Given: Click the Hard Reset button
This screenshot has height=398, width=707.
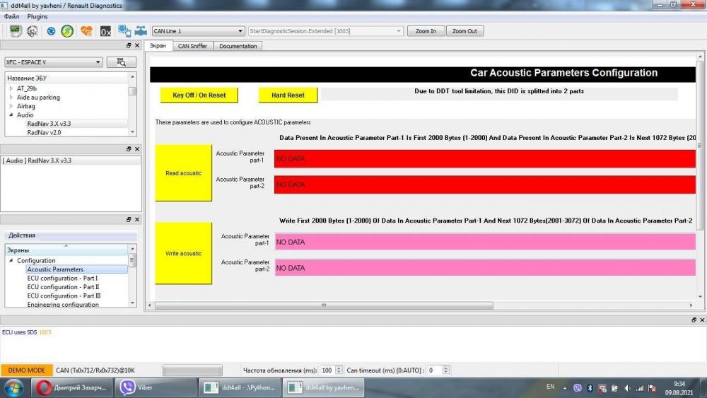Looking at the screenshot, I should 288,95.
